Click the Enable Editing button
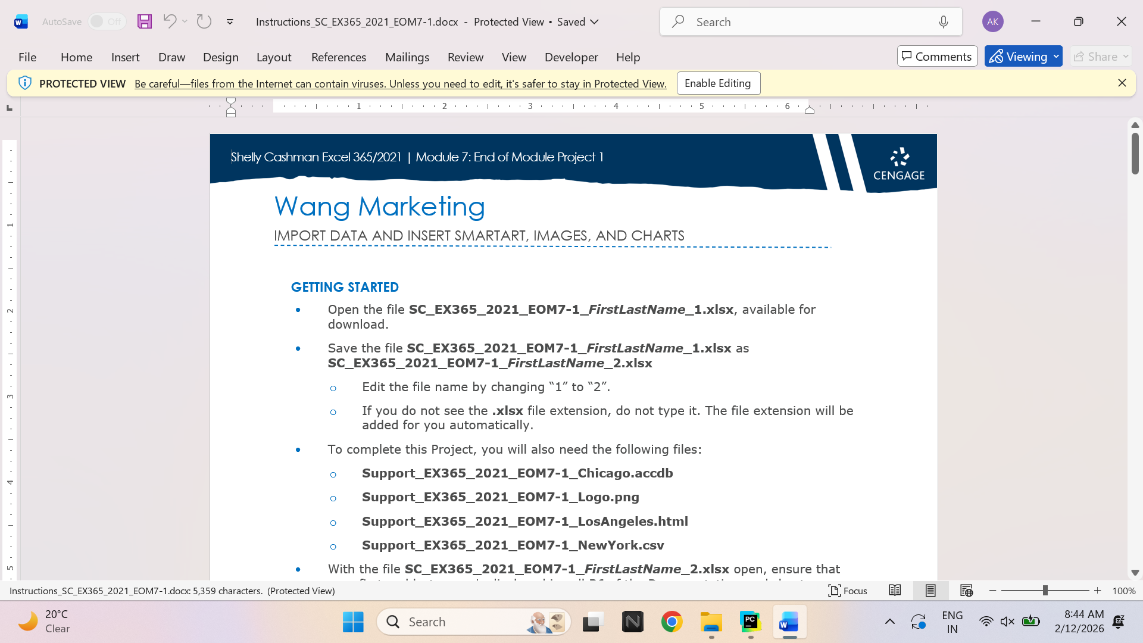 click(x=718, y=83)
